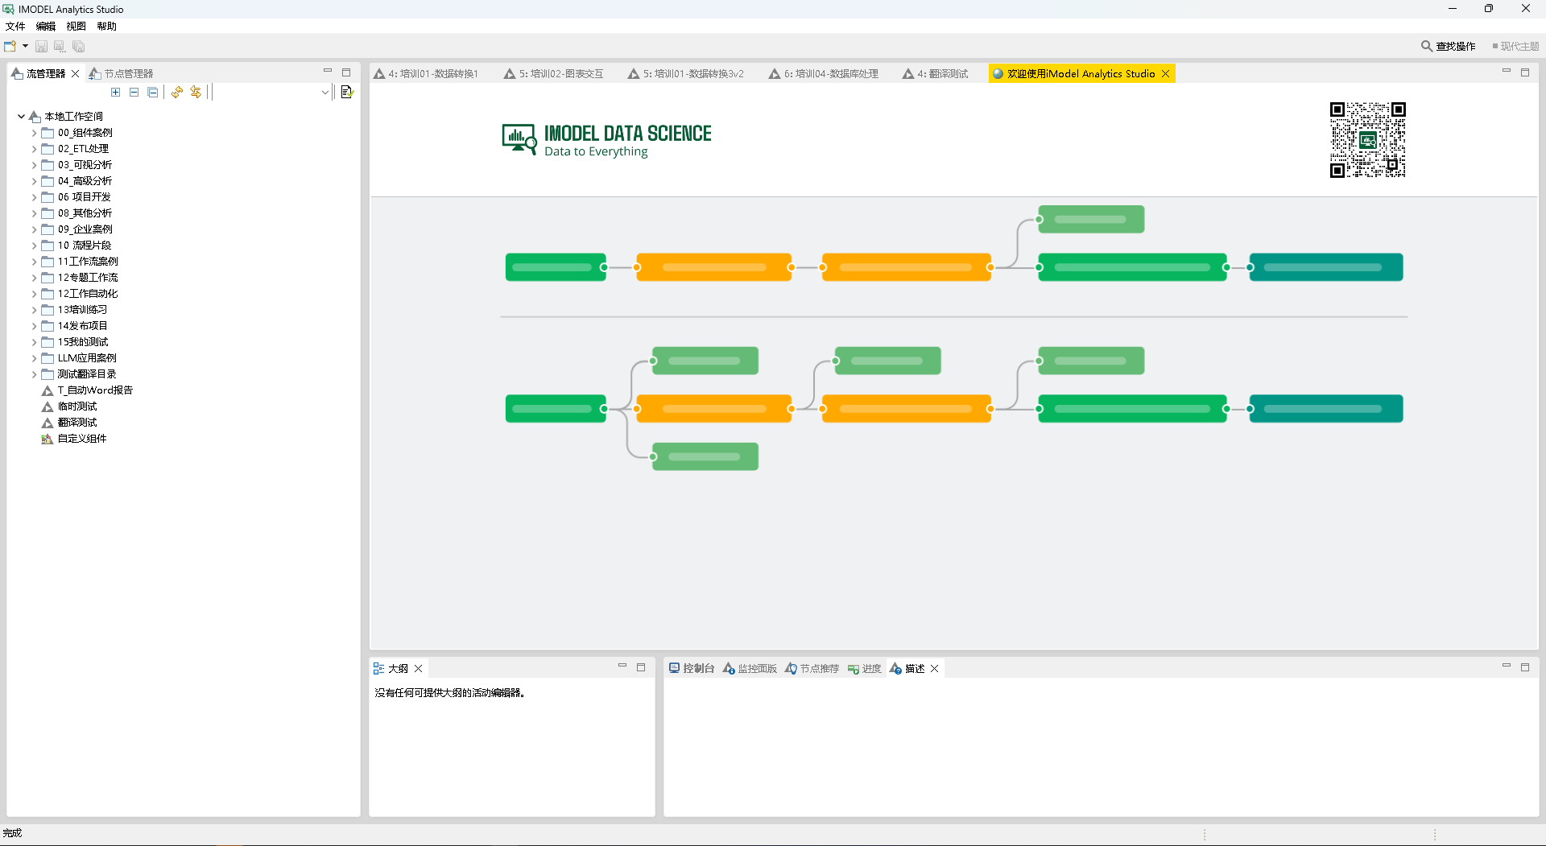Close the 描述 description tab
The height and width of the screenshot is (846, 1546).
(935, 669)
